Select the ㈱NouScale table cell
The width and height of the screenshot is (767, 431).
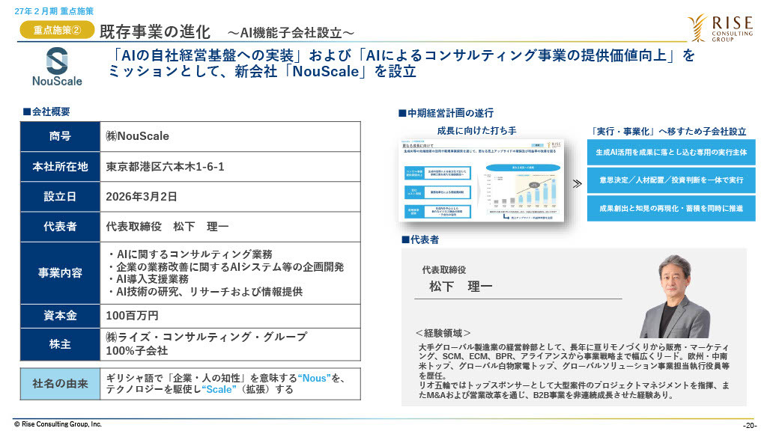click(x=231, y=136)
